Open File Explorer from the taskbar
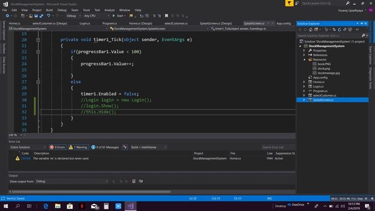Screen dimensions: 375x211 pos(57,206)
